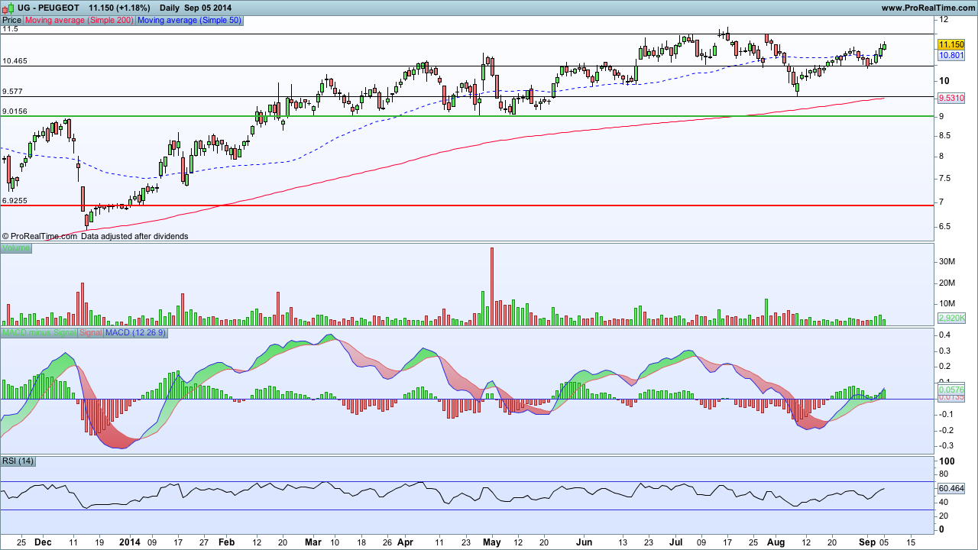The width and height of the screenshot is (978, 550).
Task: Click the bold "2014" on the time axis
Action: (131, 542)
